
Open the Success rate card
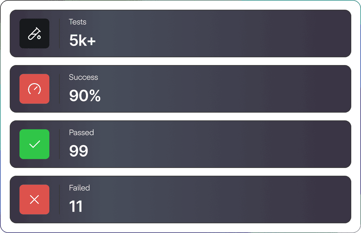180,89
